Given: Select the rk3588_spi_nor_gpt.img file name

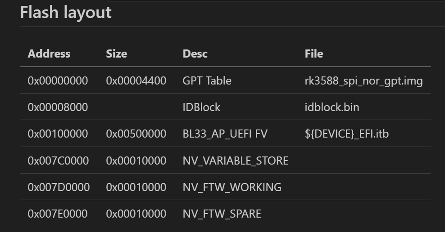Looking at the screenshot, I should click(x=363, y=81).
